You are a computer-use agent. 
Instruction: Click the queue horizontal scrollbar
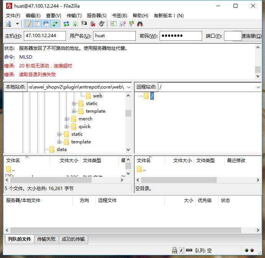pyautogui.click(x=126, y=230)
